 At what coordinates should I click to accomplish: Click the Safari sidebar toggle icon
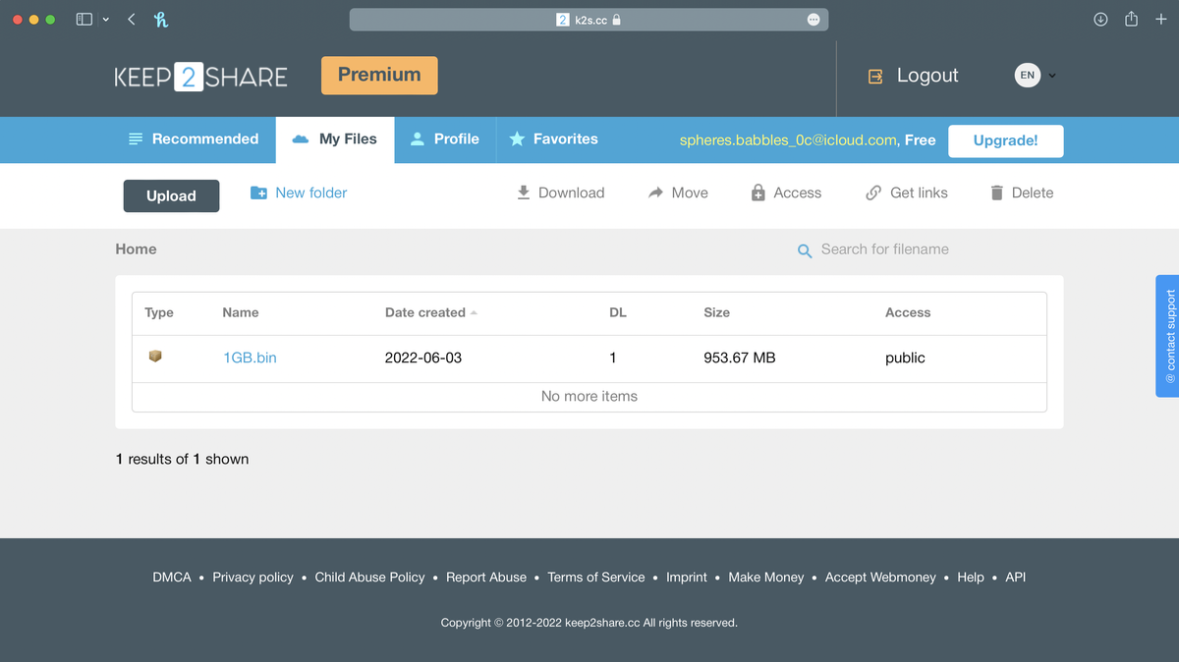(84, 20)
